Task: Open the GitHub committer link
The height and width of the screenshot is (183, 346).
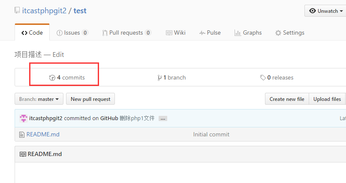Action: pos(109,118)
